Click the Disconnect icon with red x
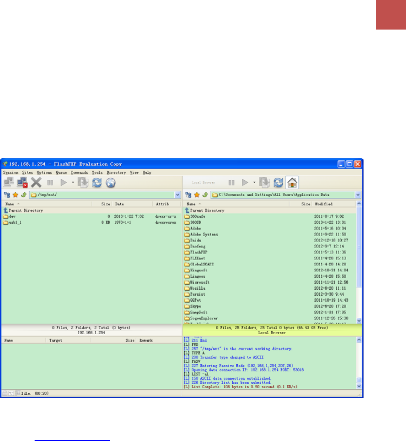406x441 pixels. tap(22, 183)
